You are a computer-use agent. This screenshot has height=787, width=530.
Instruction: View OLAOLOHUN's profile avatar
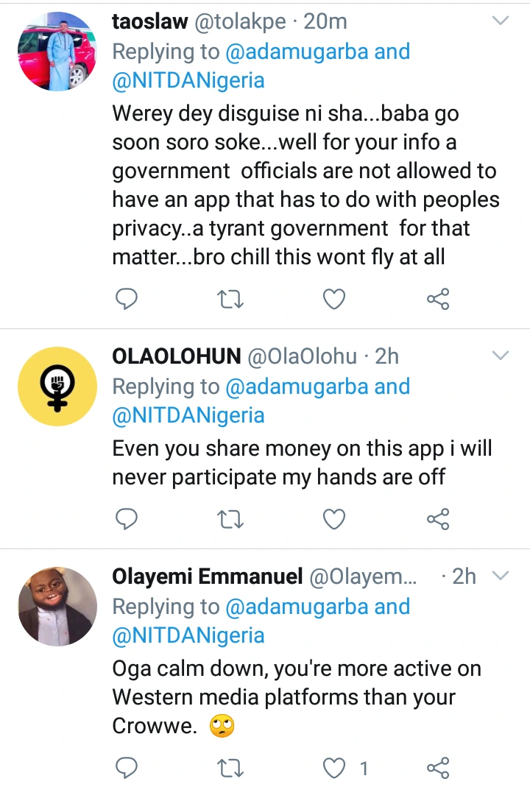coord(57,387)
